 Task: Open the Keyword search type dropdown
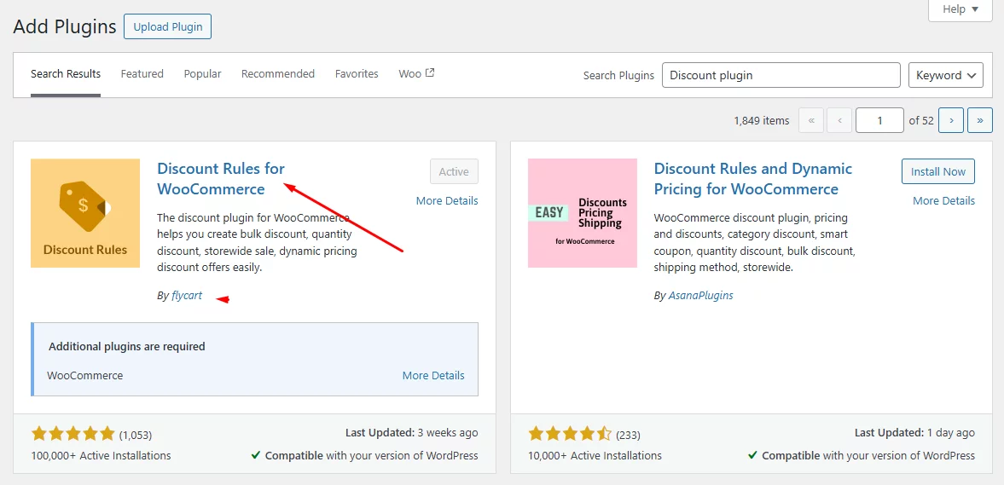tap(946, 75)
